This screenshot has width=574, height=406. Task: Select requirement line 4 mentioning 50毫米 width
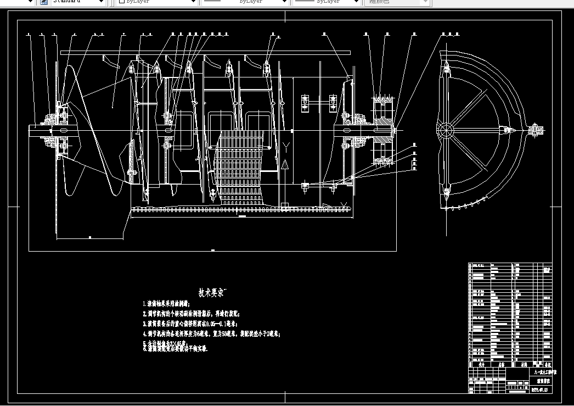(x=211, y=334)
